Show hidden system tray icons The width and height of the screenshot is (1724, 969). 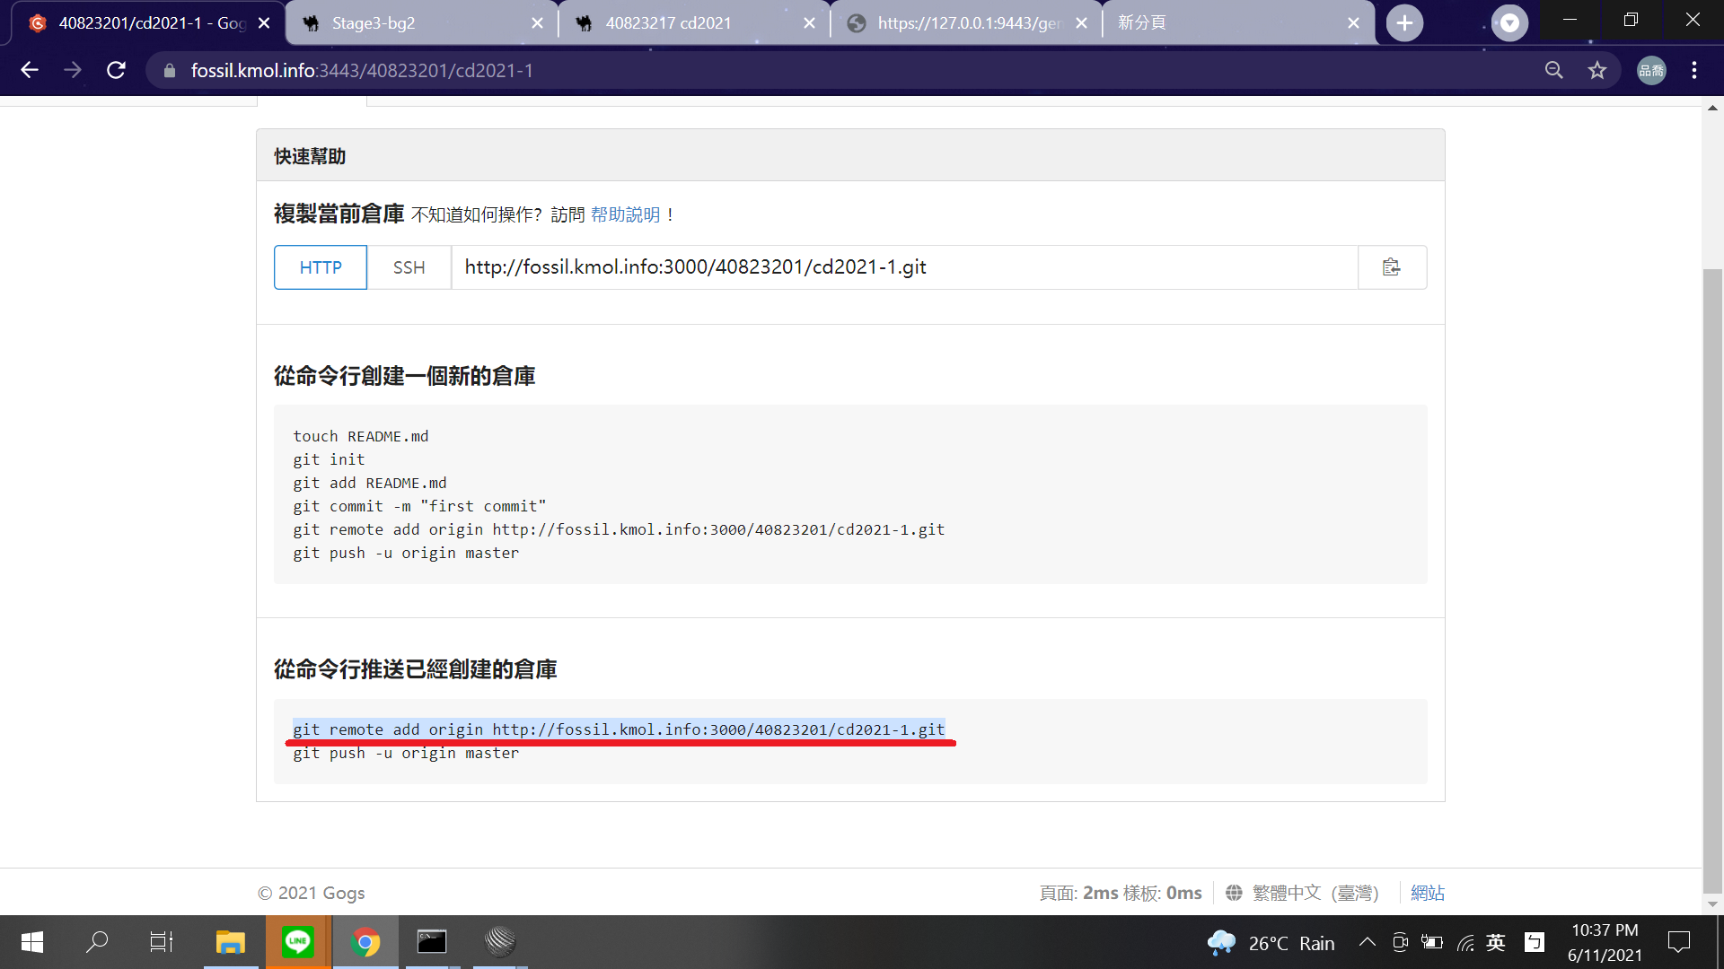click(1367, 942)
